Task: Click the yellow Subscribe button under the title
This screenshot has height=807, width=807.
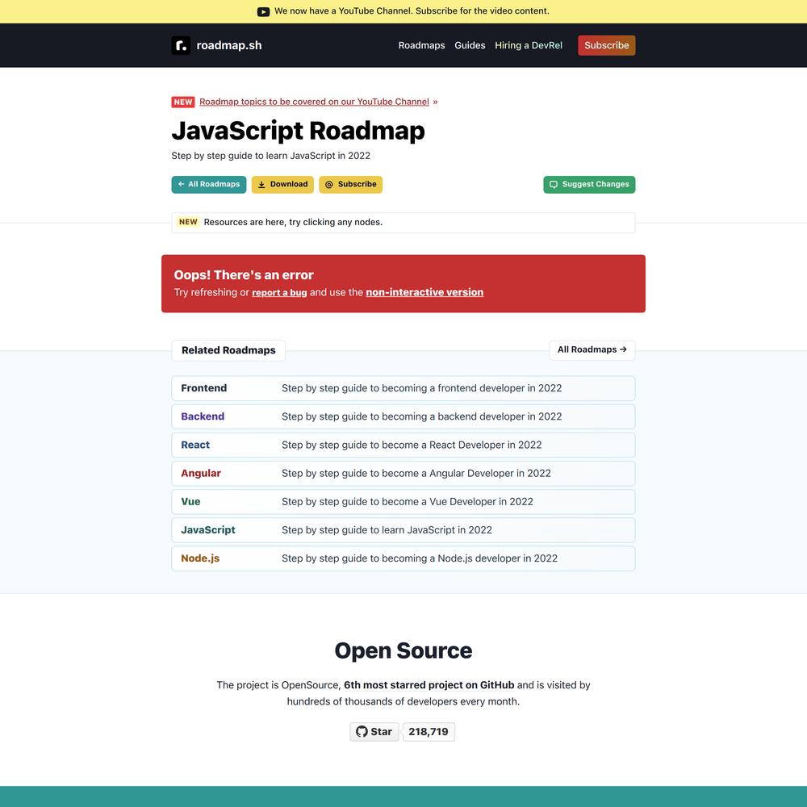Action: [350, 184]
